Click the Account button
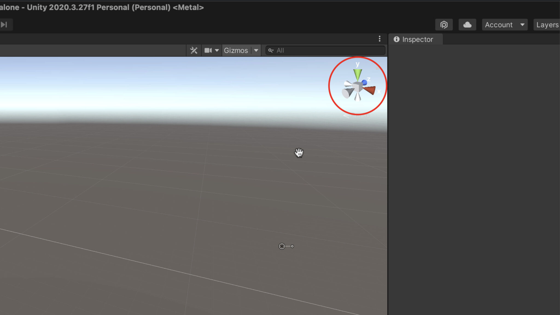Image resolution: width=560 pixels, height=315 pixels. [x=499, y=25]
